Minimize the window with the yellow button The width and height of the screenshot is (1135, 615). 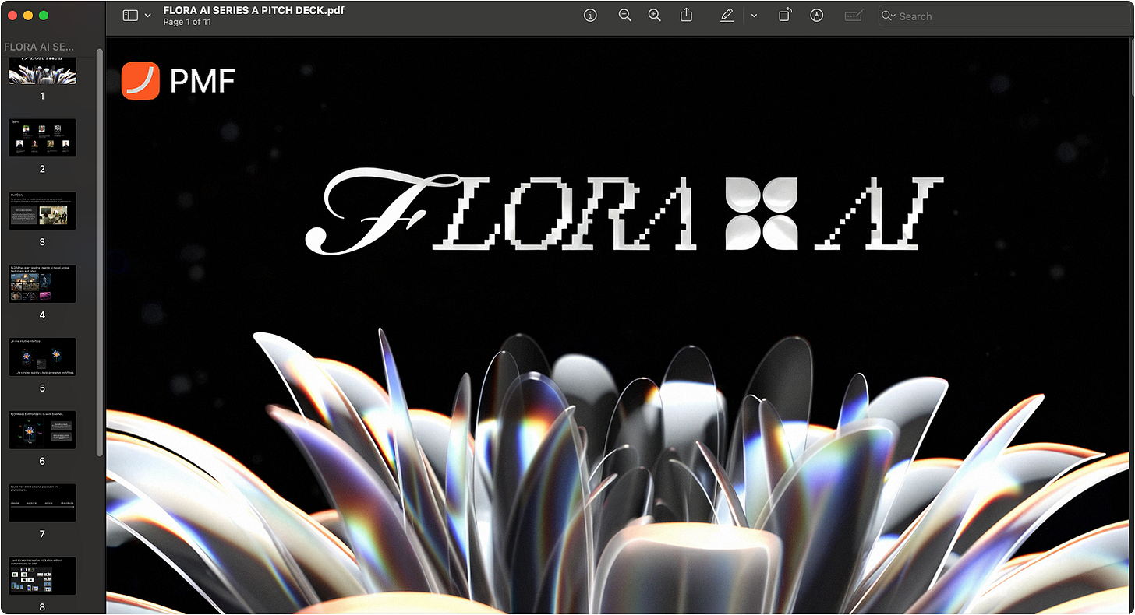click(x=28, y=16)
